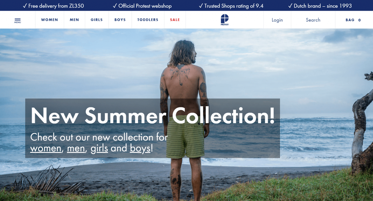Viewport: 373px width, 201px height.
Task: Follow the 'girls' link in banner text
Action: coord(99,149)
